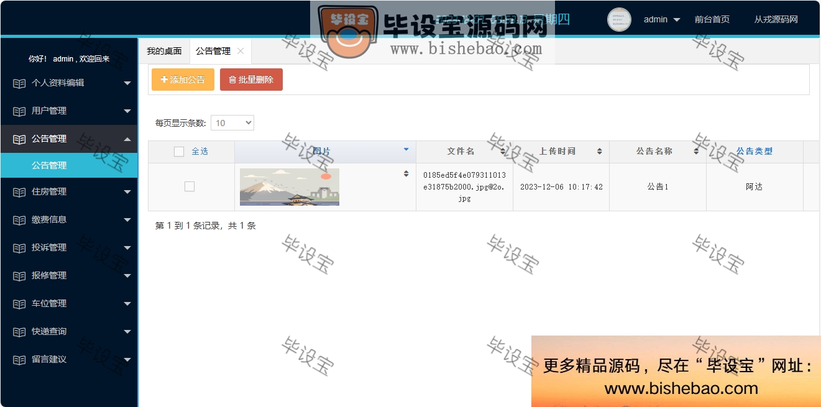The height and width of the screenshot is (407, 821).
Task: Click the book icon beside 投诉管理
Action: [19, 248]
